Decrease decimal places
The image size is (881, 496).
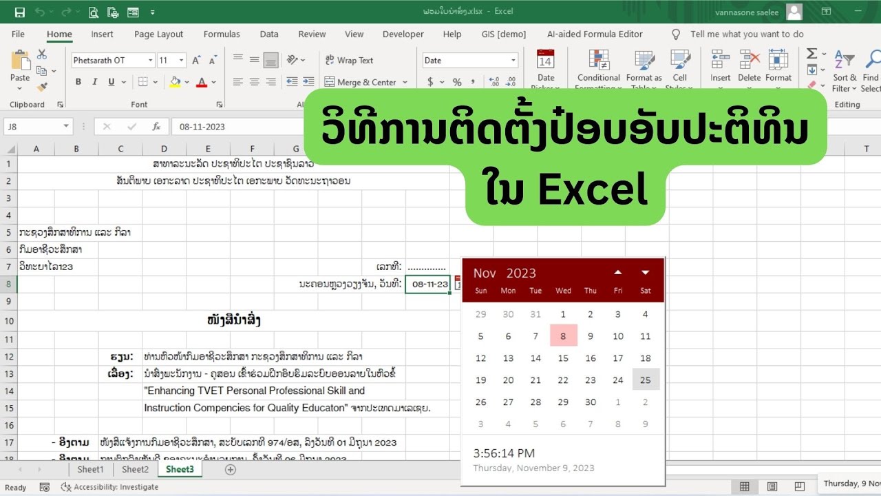point(512,82)
